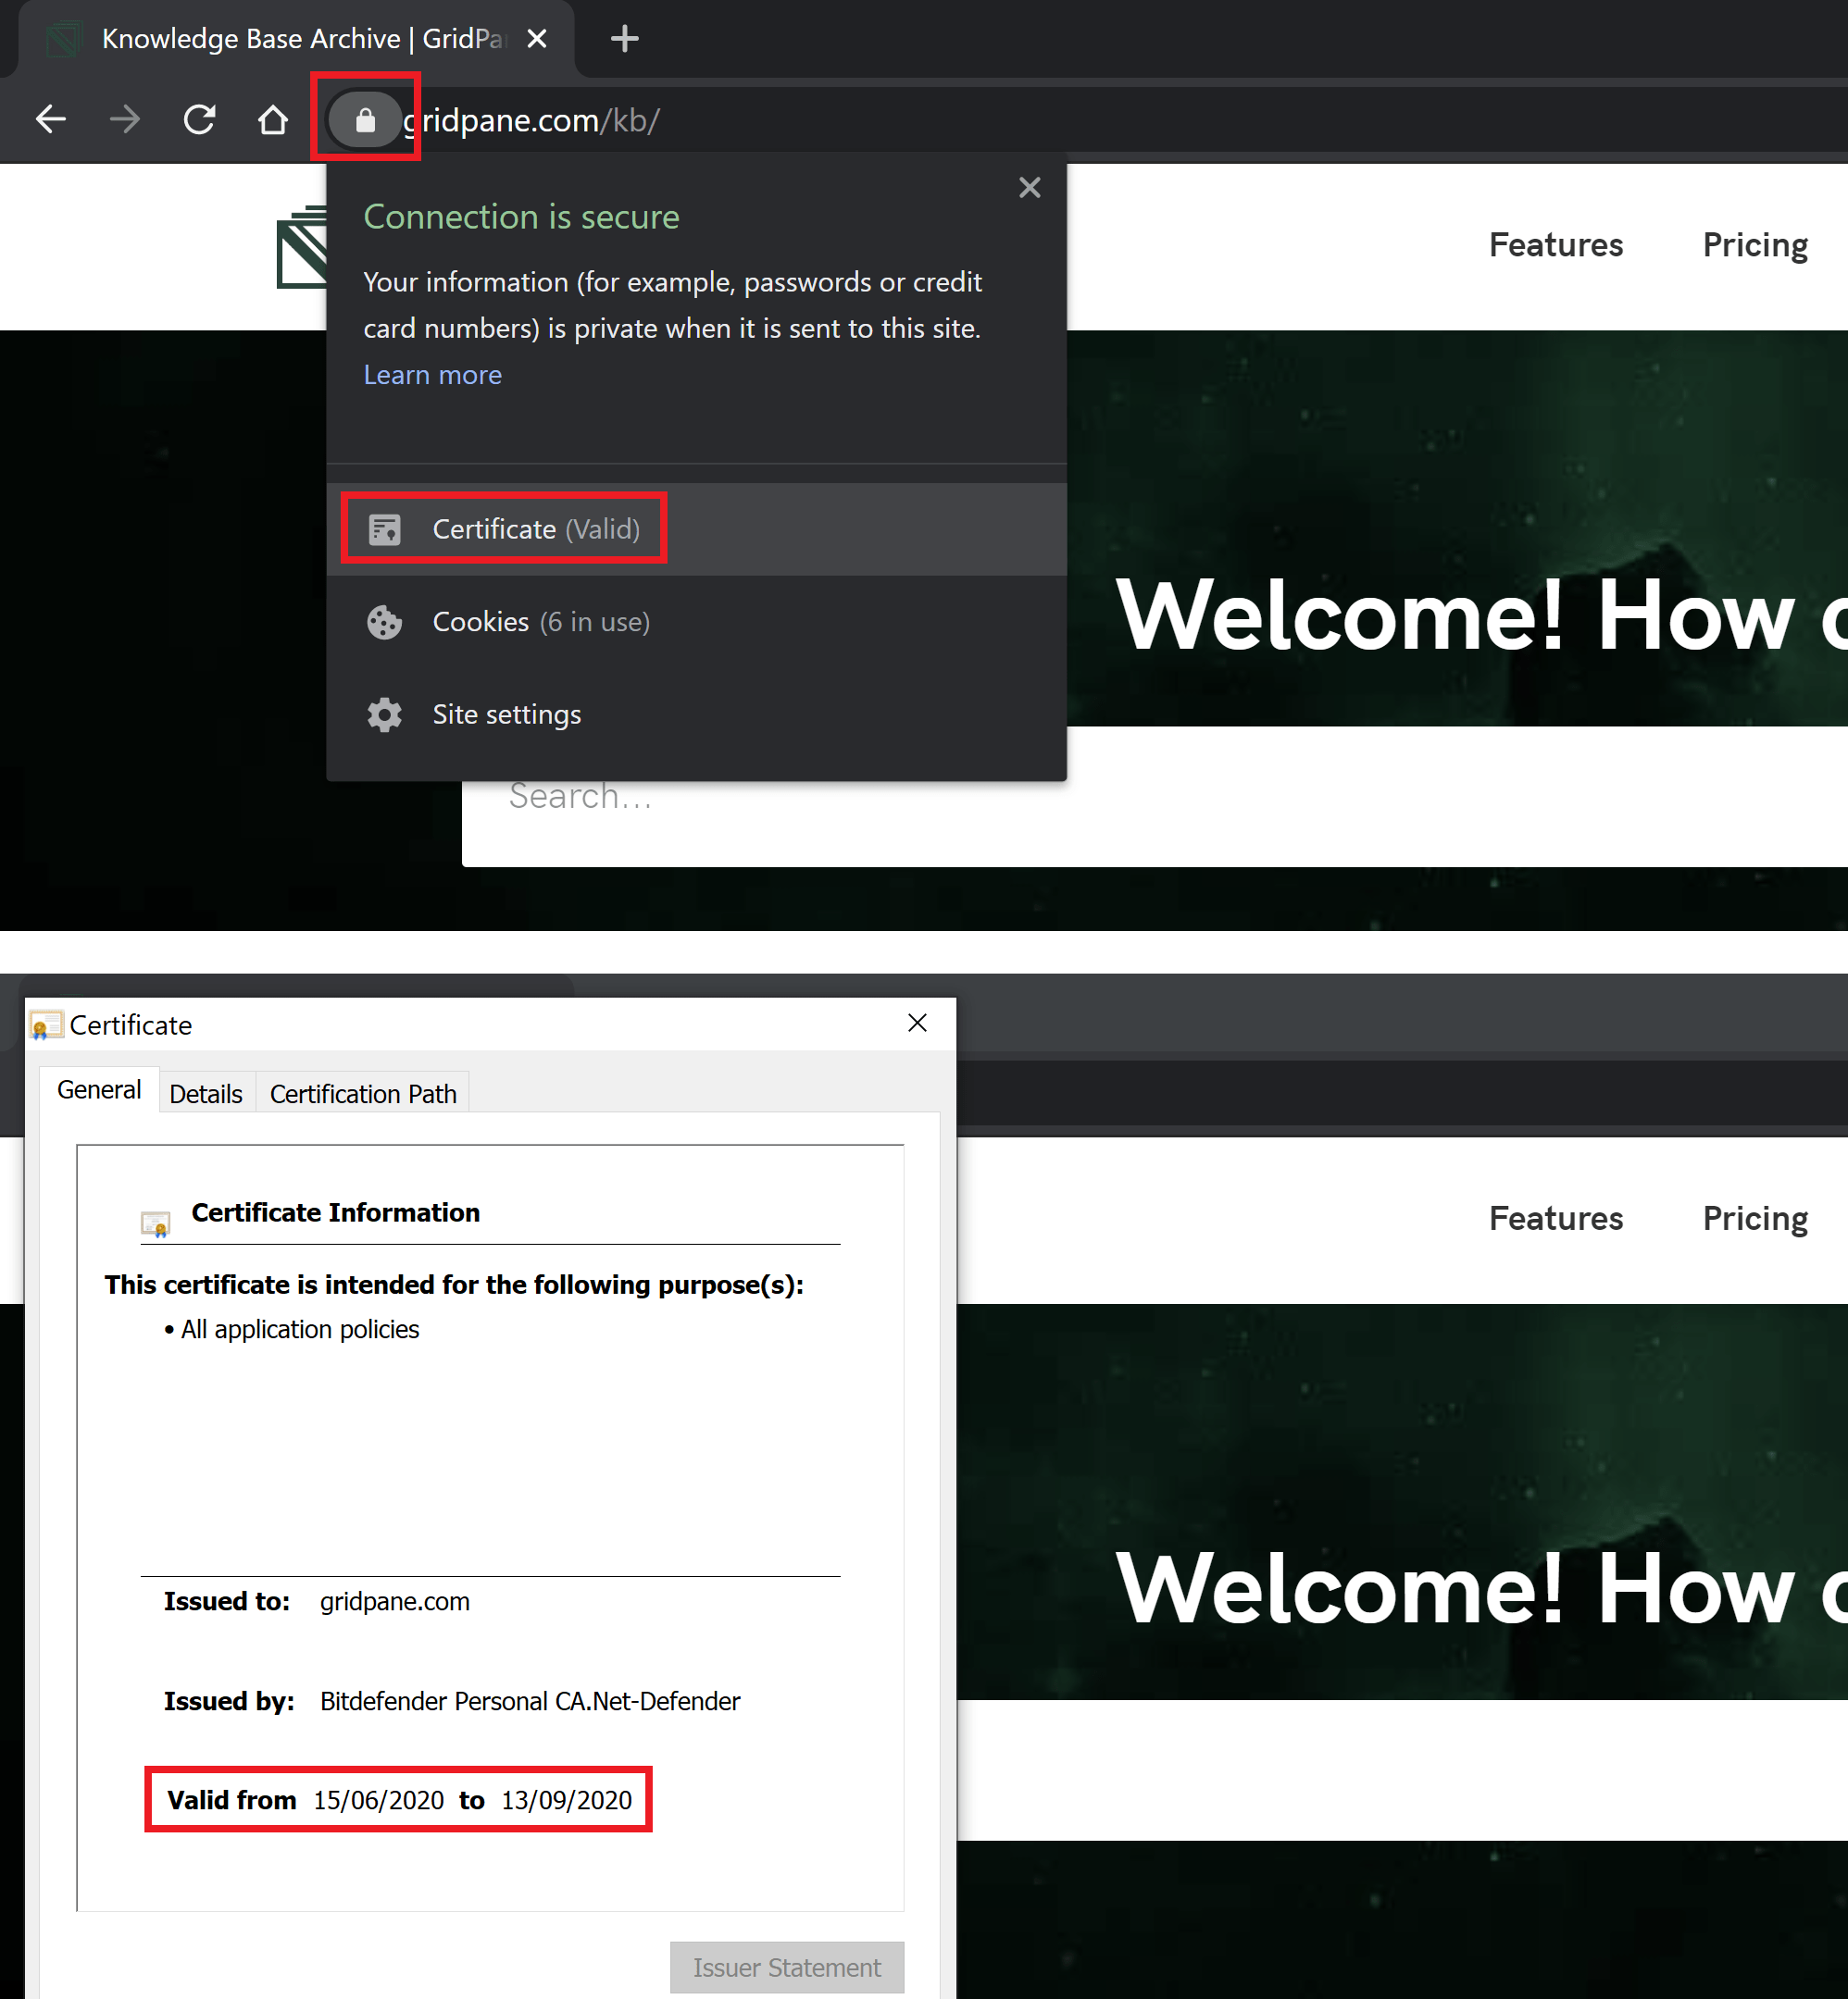The image size is (1848, 1999).
Task: Open Site settings entry
Action: 696,714
